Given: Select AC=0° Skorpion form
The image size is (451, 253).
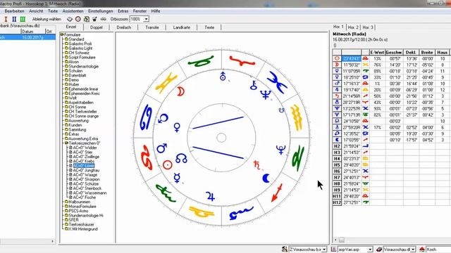Looking at the screenshot, I should 86,179.
